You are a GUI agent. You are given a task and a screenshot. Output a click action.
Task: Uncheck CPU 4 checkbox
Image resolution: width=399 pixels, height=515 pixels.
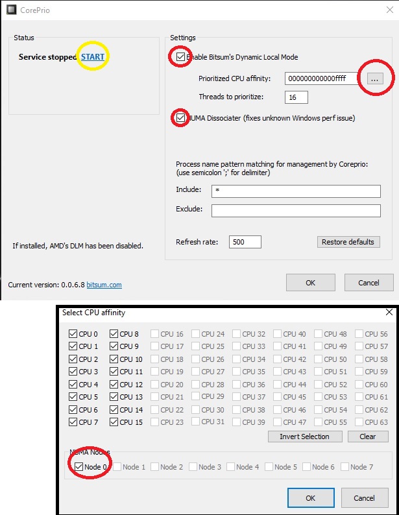point(73,384)
